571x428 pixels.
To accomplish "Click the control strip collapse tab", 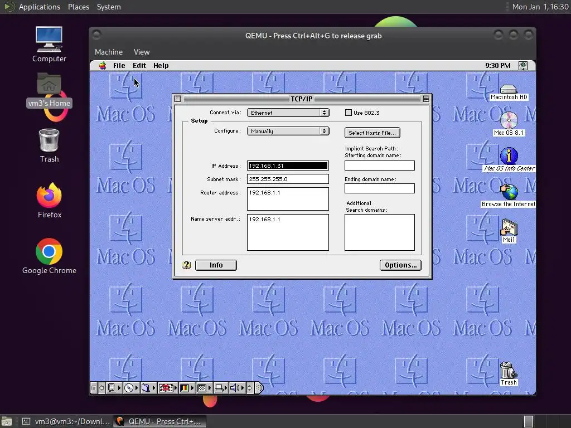I will click(x=259, y=388).
